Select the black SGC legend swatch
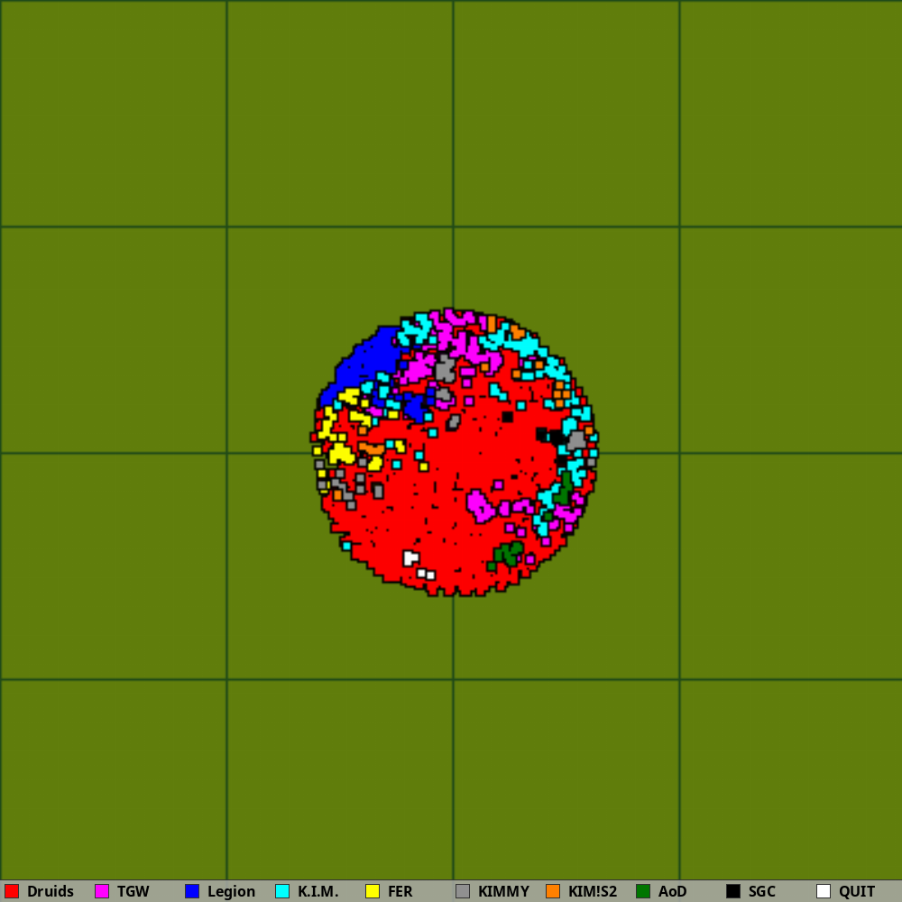This screenshot has width=902, height=902. (733, 891)
